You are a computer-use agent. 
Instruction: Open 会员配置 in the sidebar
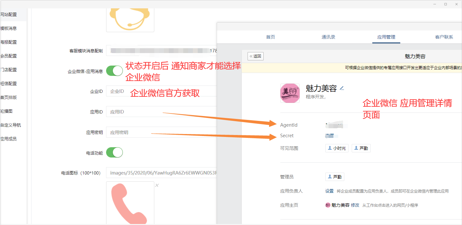tap(9, 56)
